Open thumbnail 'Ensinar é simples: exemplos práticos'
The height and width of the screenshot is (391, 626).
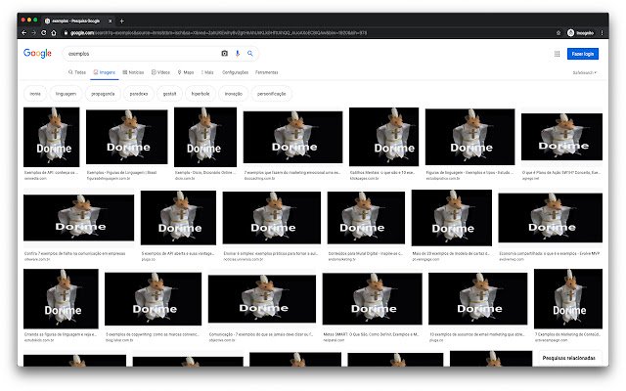point(272,218)
